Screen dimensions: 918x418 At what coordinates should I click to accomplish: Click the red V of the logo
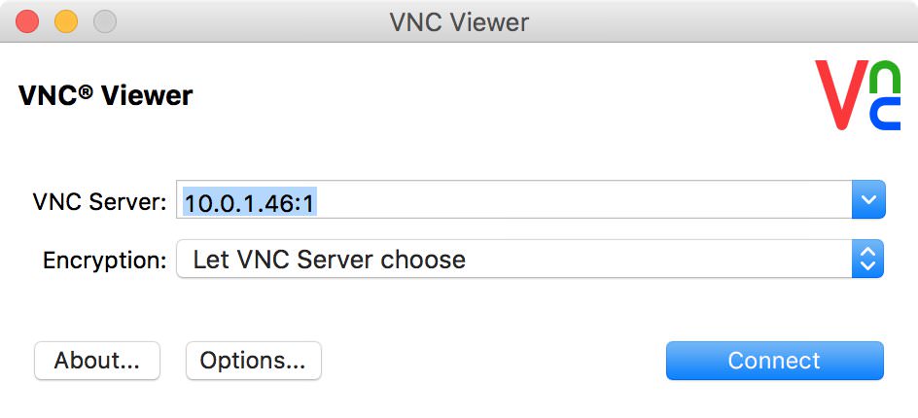coord(842,95)
